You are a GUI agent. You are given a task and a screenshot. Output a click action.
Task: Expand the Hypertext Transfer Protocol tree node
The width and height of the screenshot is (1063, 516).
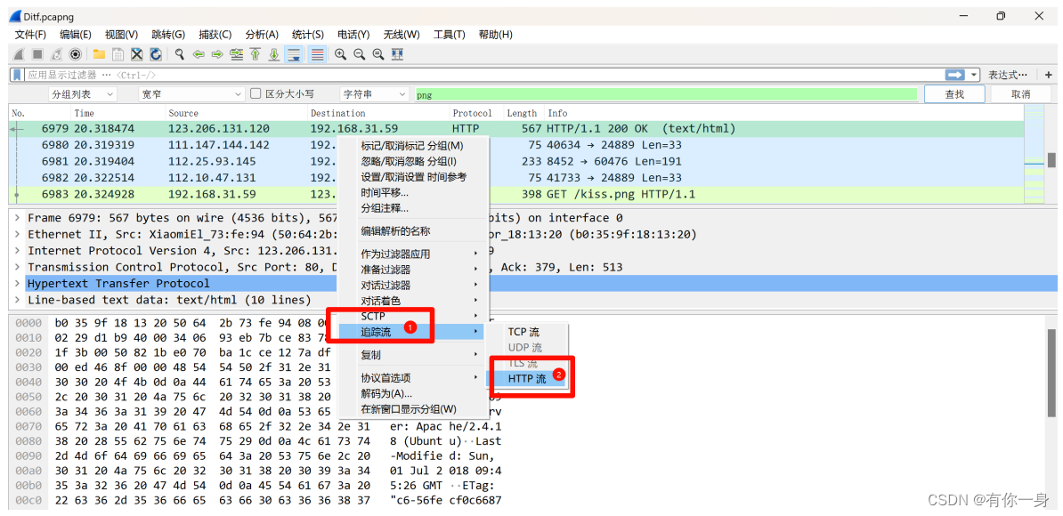pos(18,284)
